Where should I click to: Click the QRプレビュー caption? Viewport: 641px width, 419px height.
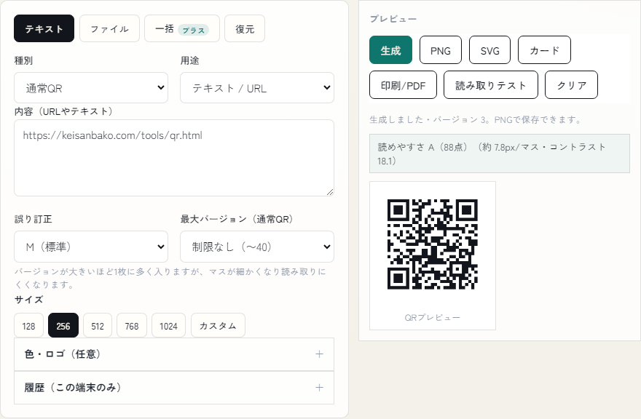tap(433, 317)
